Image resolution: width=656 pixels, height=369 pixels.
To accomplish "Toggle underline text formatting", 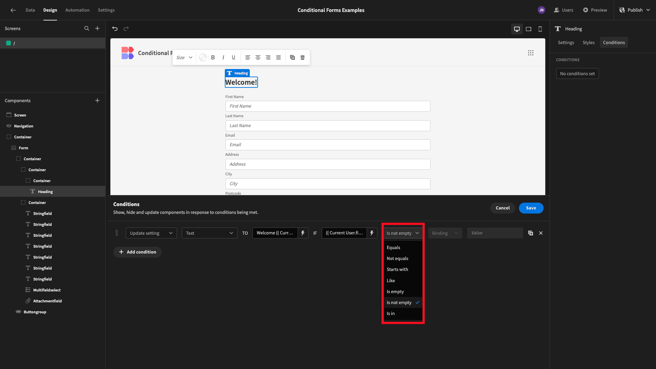I will click(233, 57).
